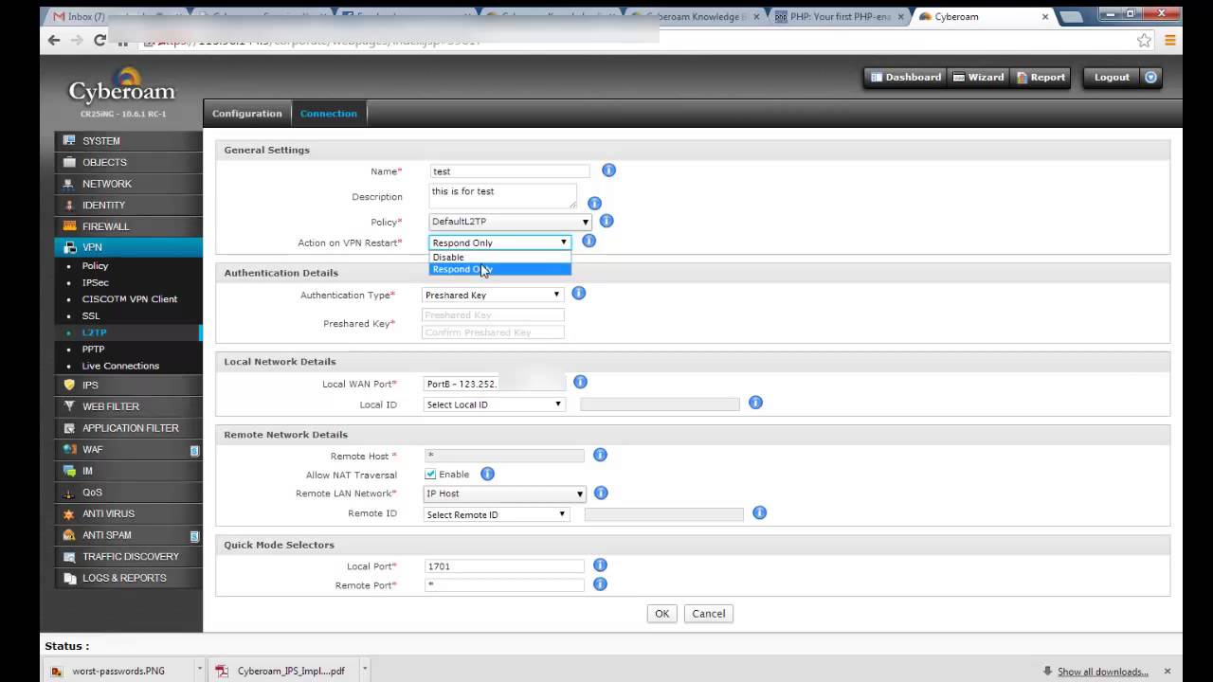Screen dimensions: 1213x682
Task: Click into the Name input field
Action: coord(510,171)
